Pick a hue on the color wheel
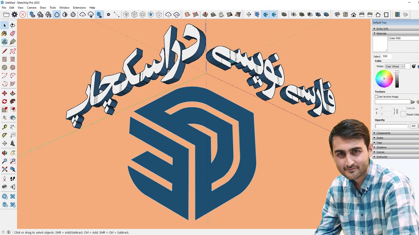Image resolution: width=419 pixels, height=235 pixels. (384, 79)
